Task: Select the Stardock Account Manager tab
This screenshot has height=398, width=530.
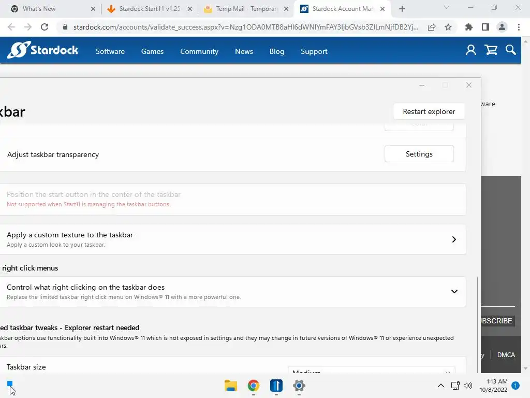Action: pos(342,9)
